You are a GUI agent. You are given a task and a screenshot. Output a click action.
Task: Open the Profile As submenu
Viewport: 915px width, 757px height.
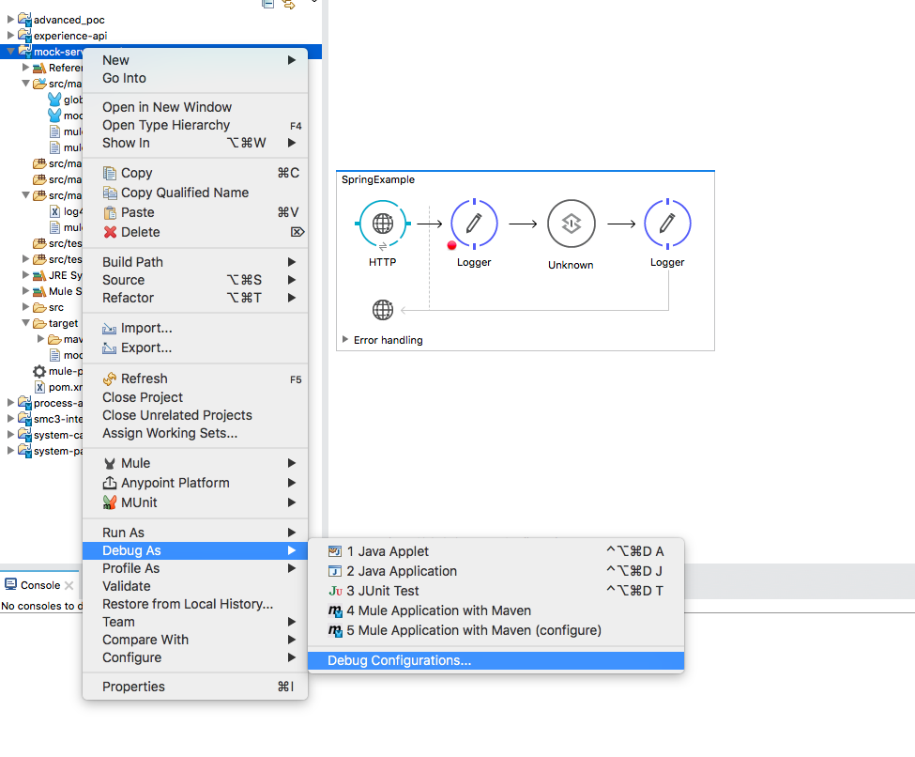click(x=195, y=568)
